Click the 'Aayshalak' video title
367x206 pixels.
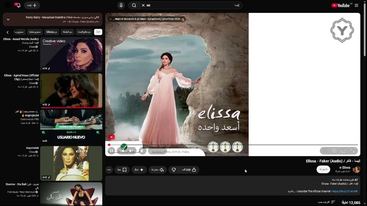[32, 148]
